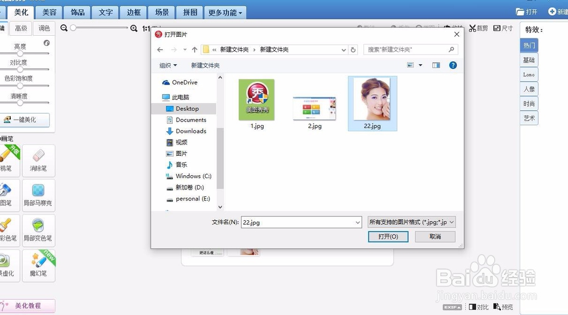Switch to the 拼图 tab
568x315 pixels.
190,12
